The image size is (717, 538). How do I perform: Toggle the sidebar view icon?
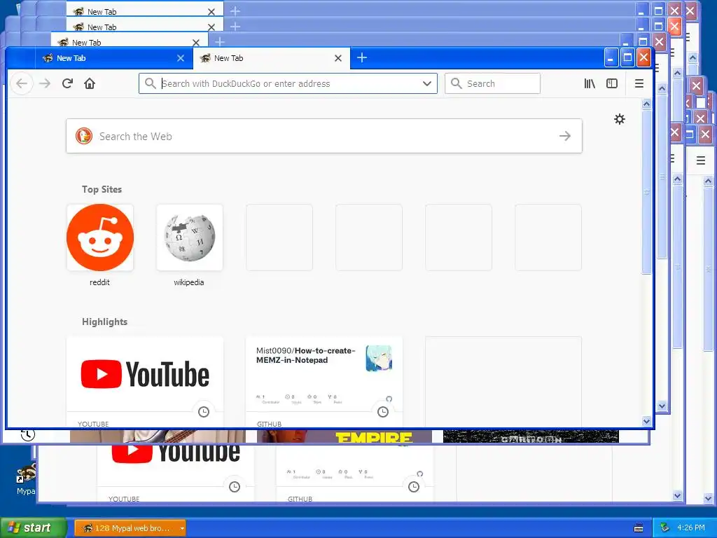pyautogui.click(x=612, y=84)
